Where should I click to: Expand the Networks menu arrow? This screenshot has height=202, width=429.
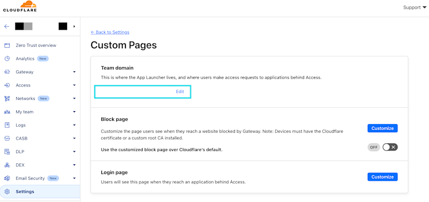click(x=74, y=98)
